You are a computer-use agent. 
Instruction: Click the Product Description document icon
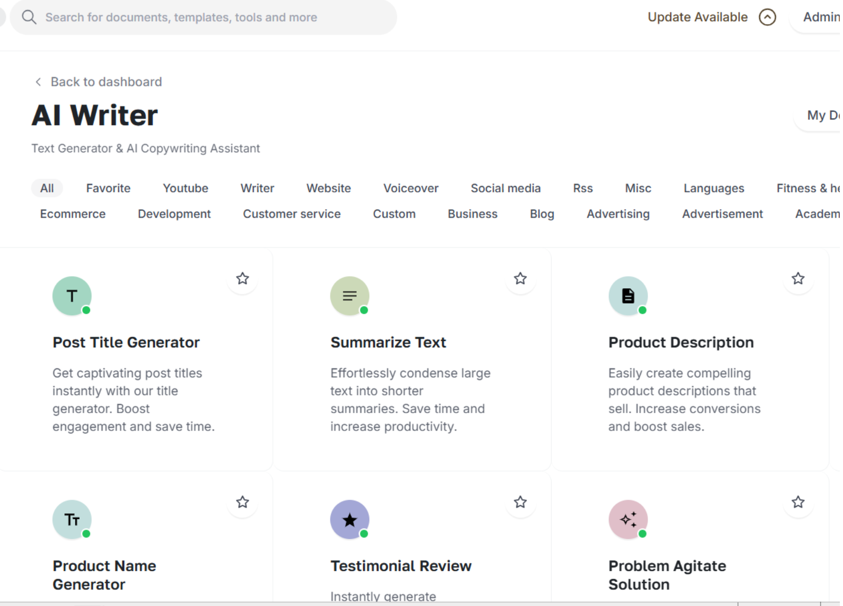(628, 296)
